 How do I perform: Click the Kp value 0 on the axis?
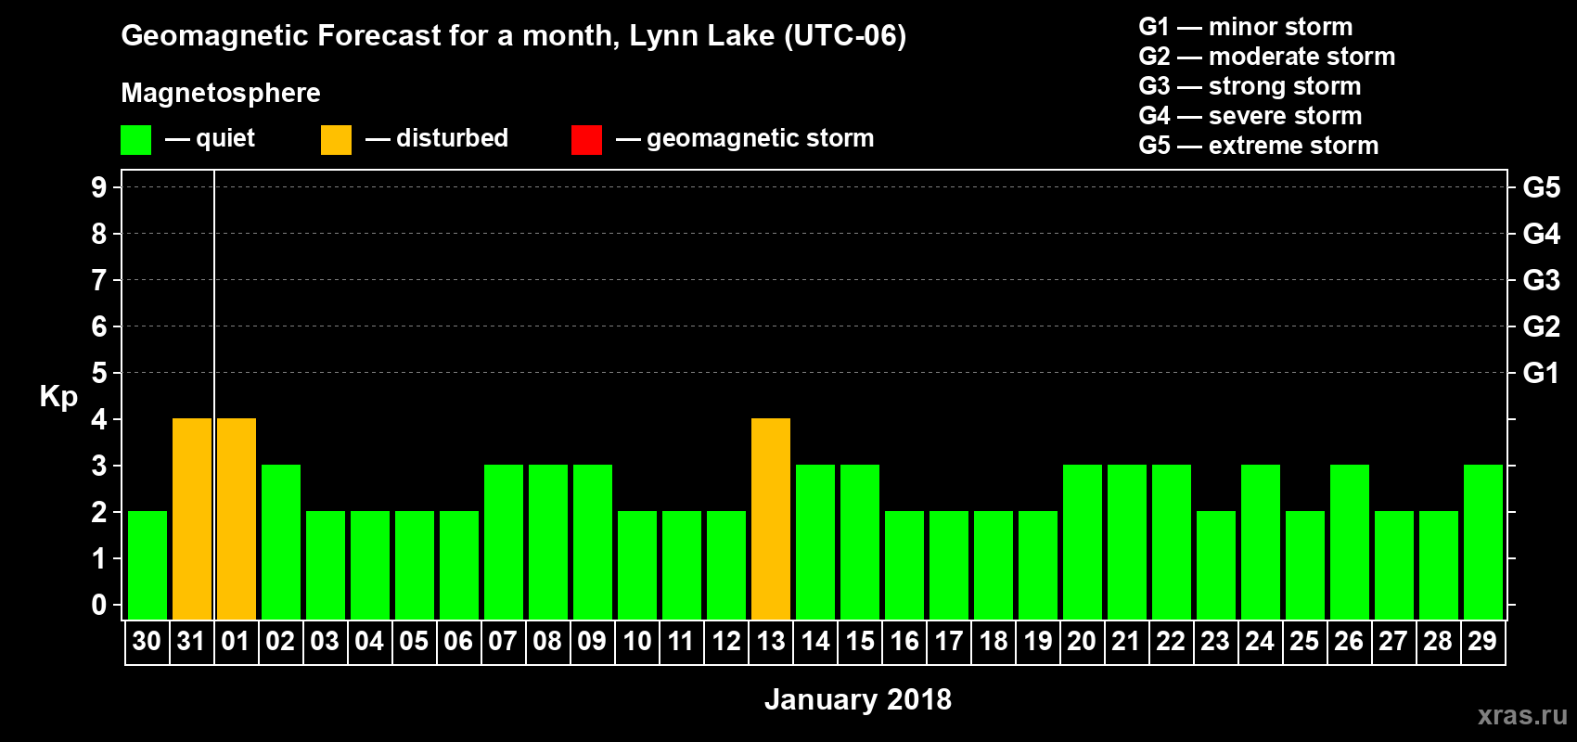click(x=99, y=605)
